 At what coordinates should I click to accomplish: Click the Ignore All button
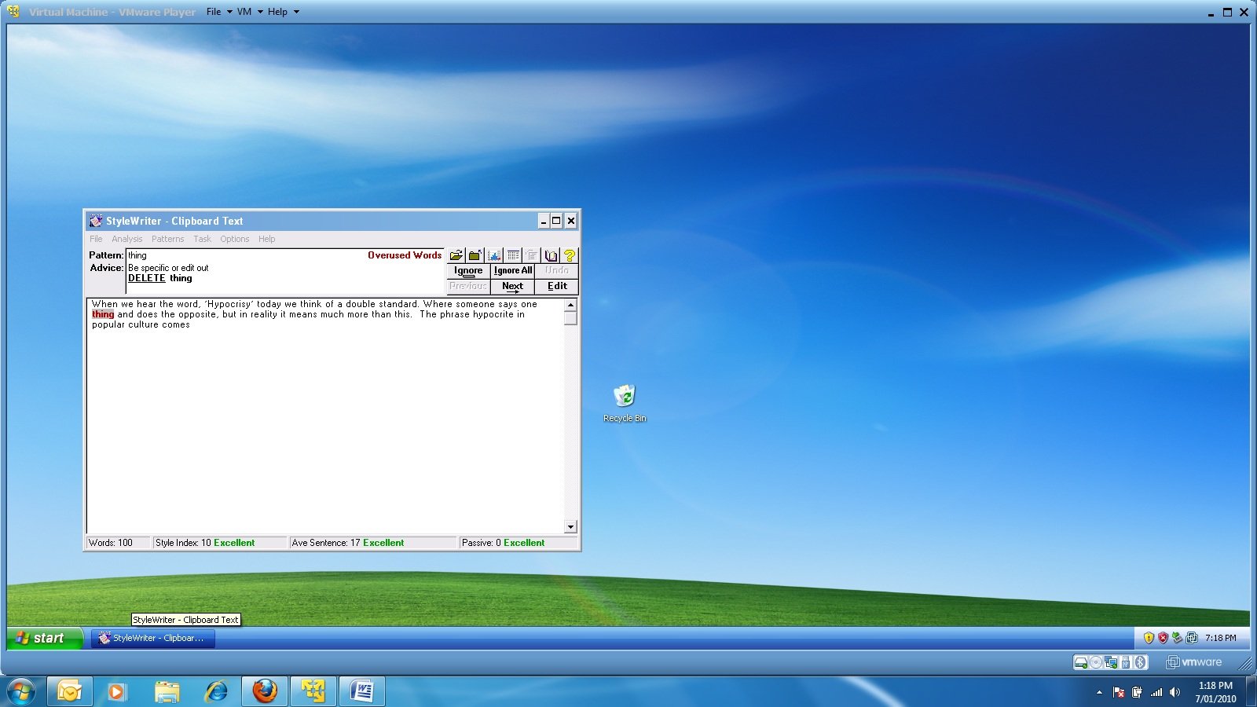click(513, 271)
